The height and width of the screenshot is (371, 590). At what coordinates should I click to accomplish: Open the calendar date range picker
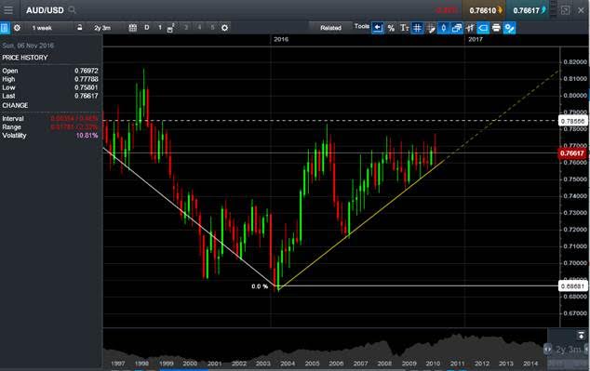pos(132,28)
